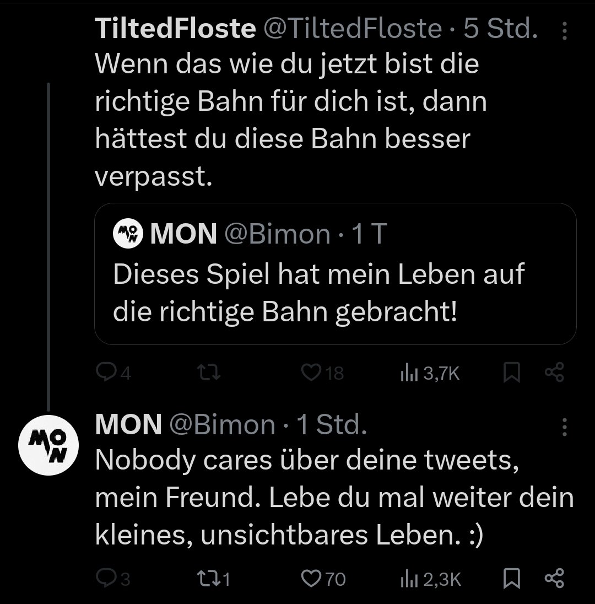The width and height of the screenshot is (595, 604).
Task: Open MON's large profile avatar
Action: (x=48, y=445)
